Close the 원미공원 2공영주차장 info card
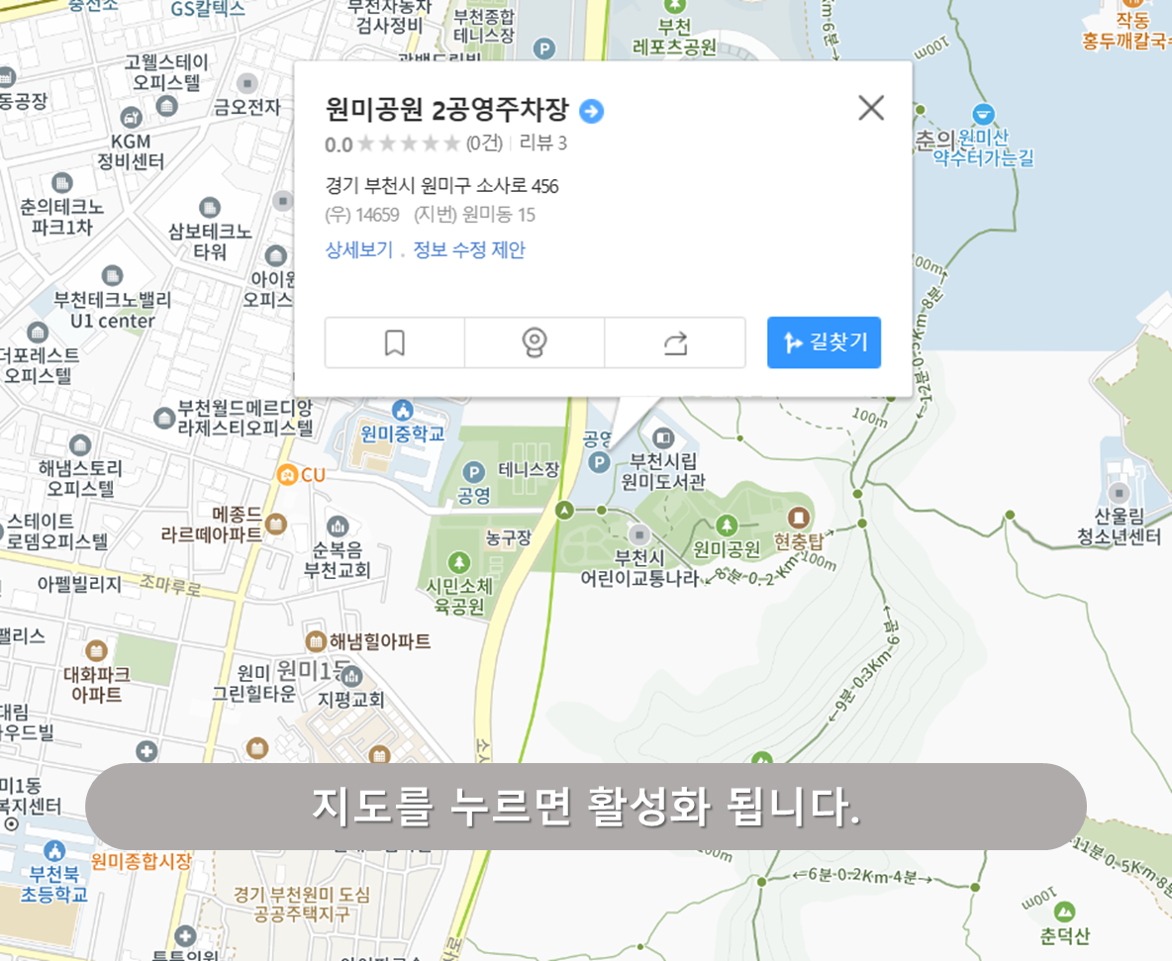The image size is (1172, 961). click(x=870, y=108)
